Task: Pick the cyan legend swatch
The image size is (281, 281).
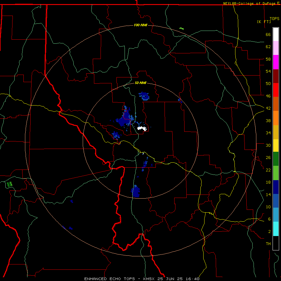Action: tap(276, 229)
